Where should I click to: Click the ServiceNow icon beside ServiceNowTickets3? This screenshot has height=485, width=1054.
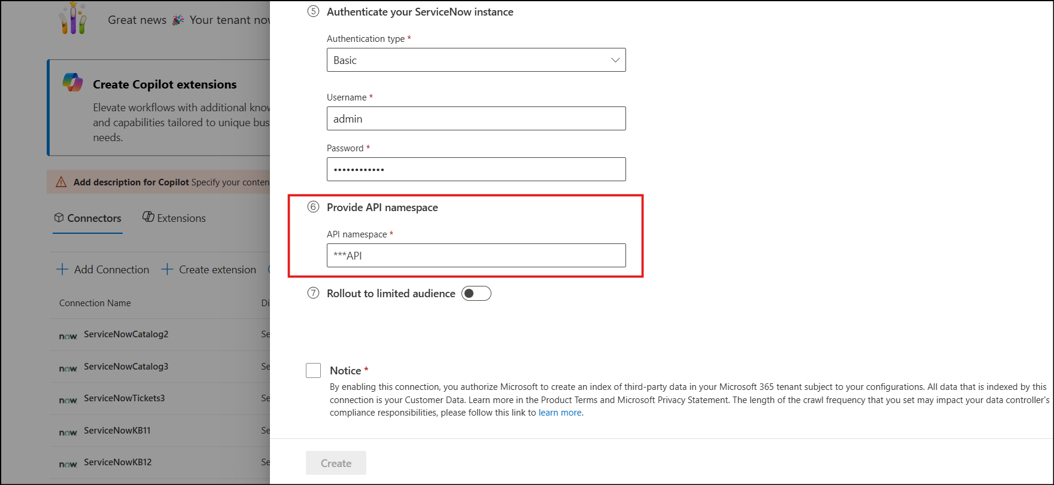click(68, 400)
